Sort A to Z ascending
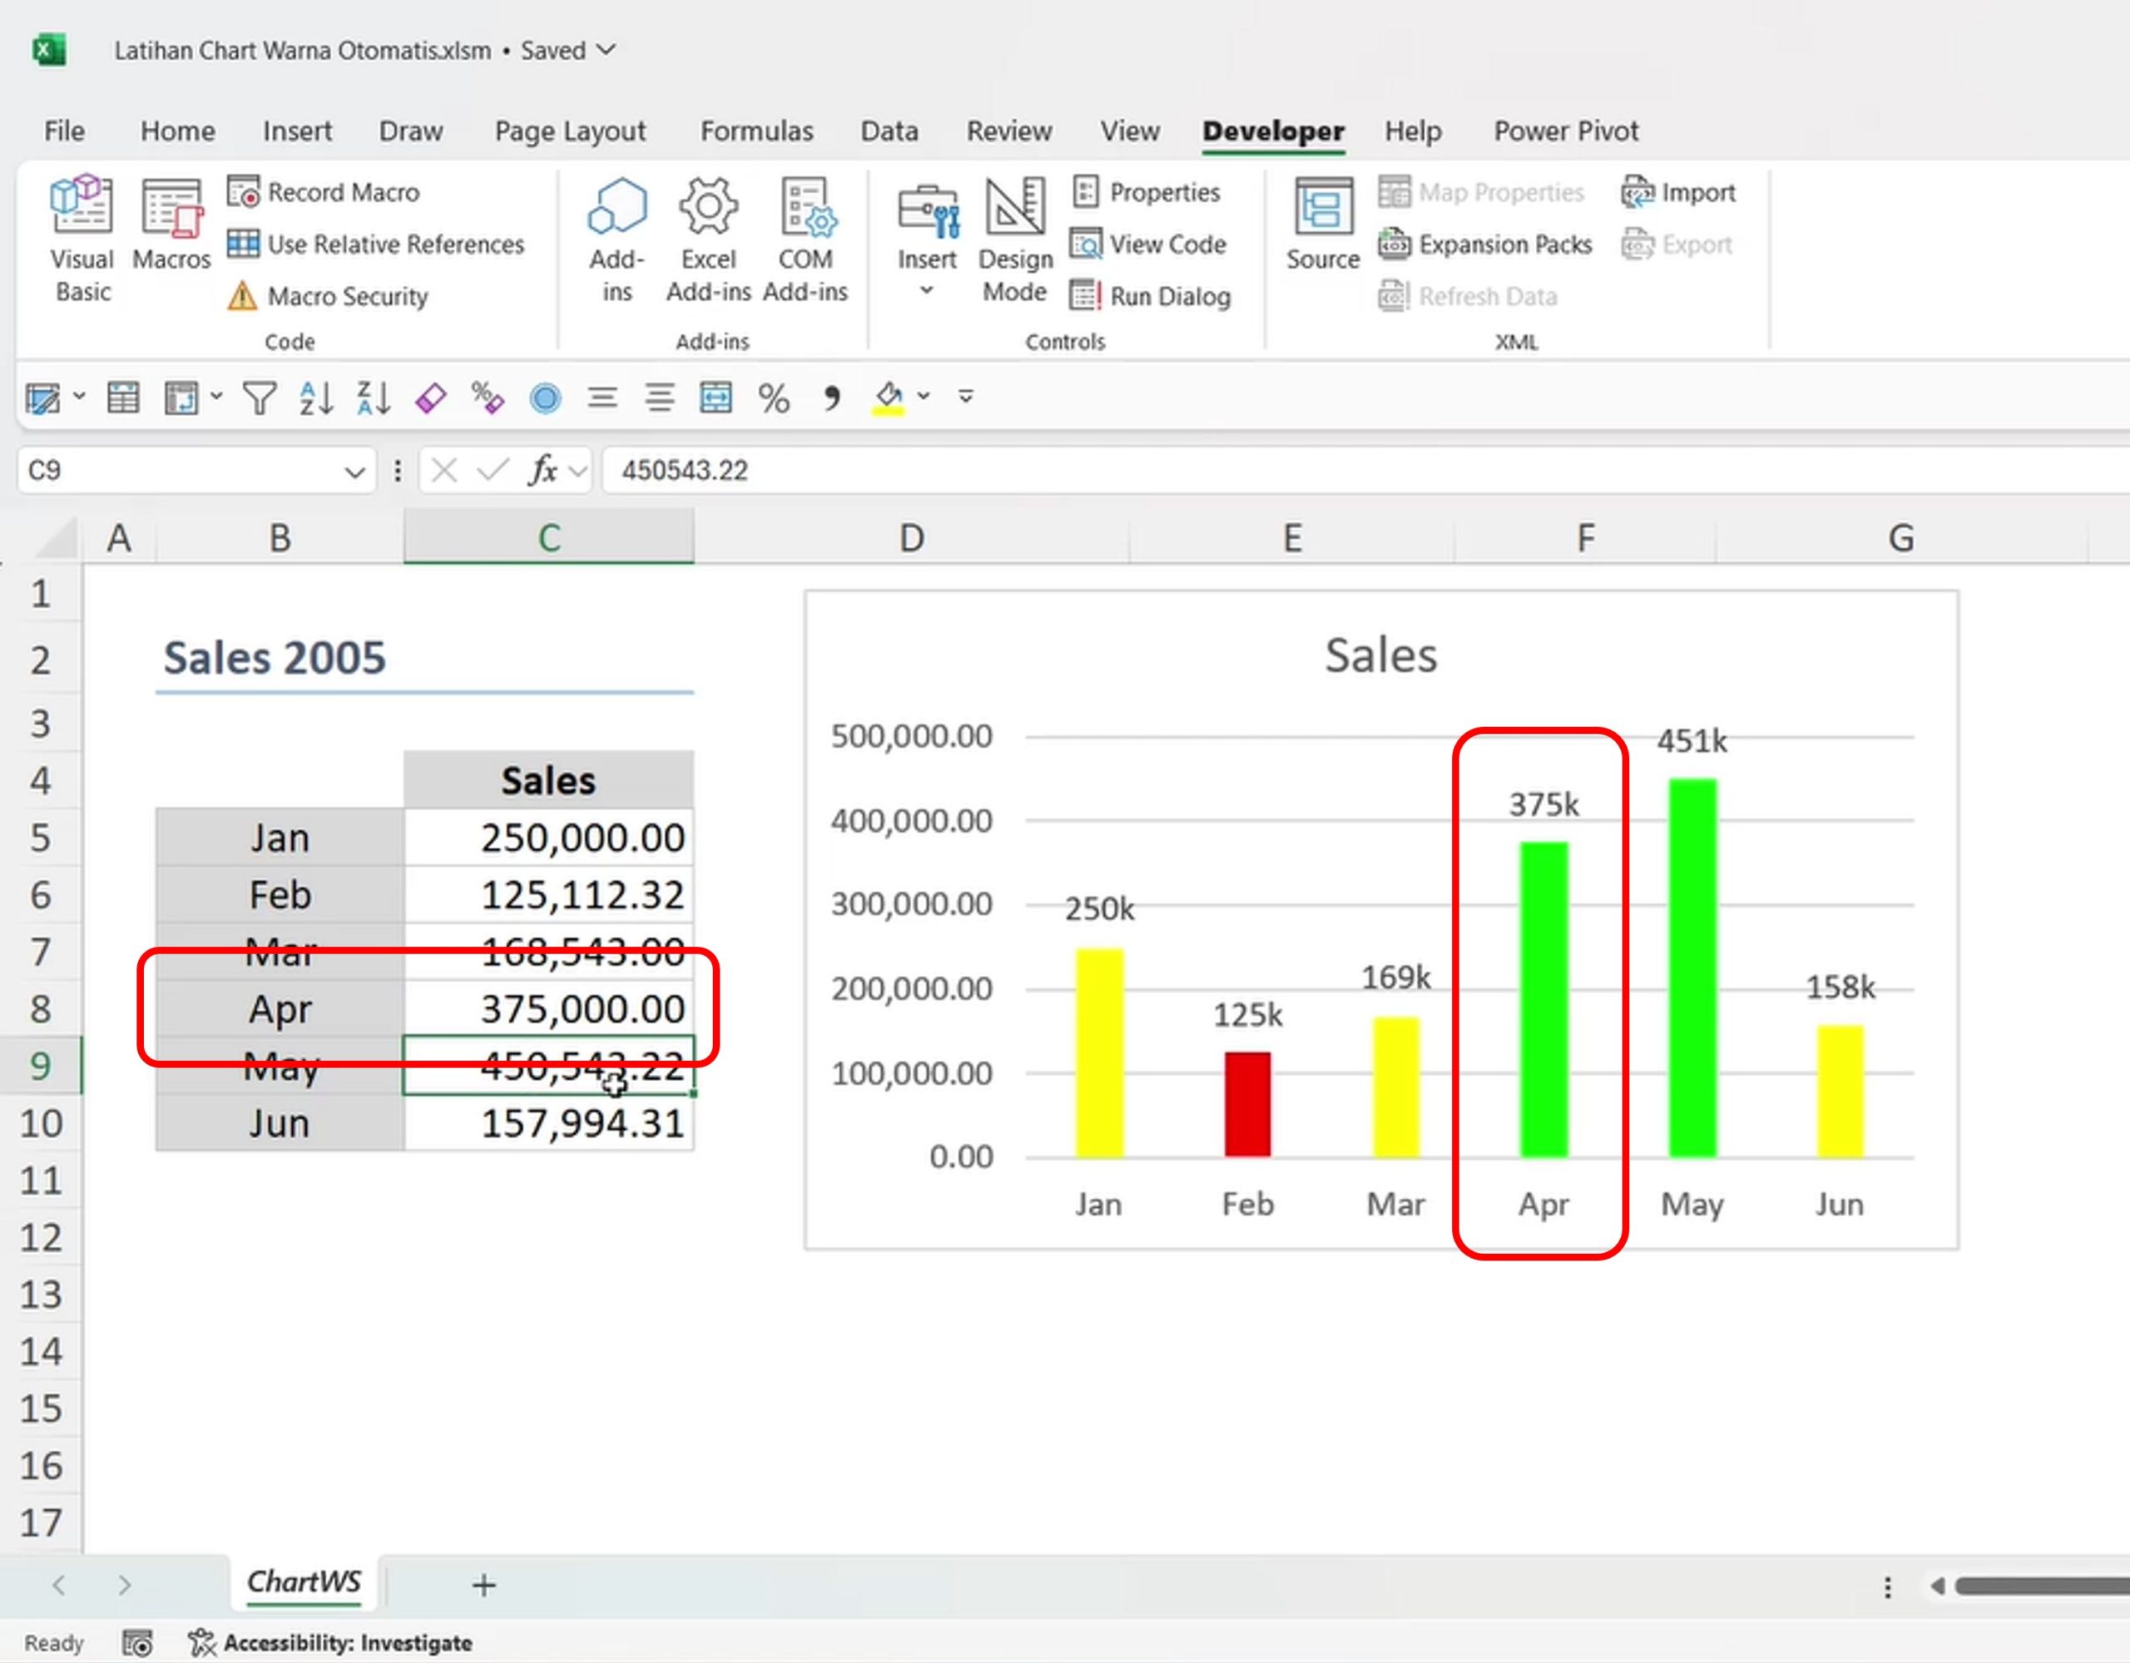This screenshot has width=2130, height=1663. click(316, 398)
